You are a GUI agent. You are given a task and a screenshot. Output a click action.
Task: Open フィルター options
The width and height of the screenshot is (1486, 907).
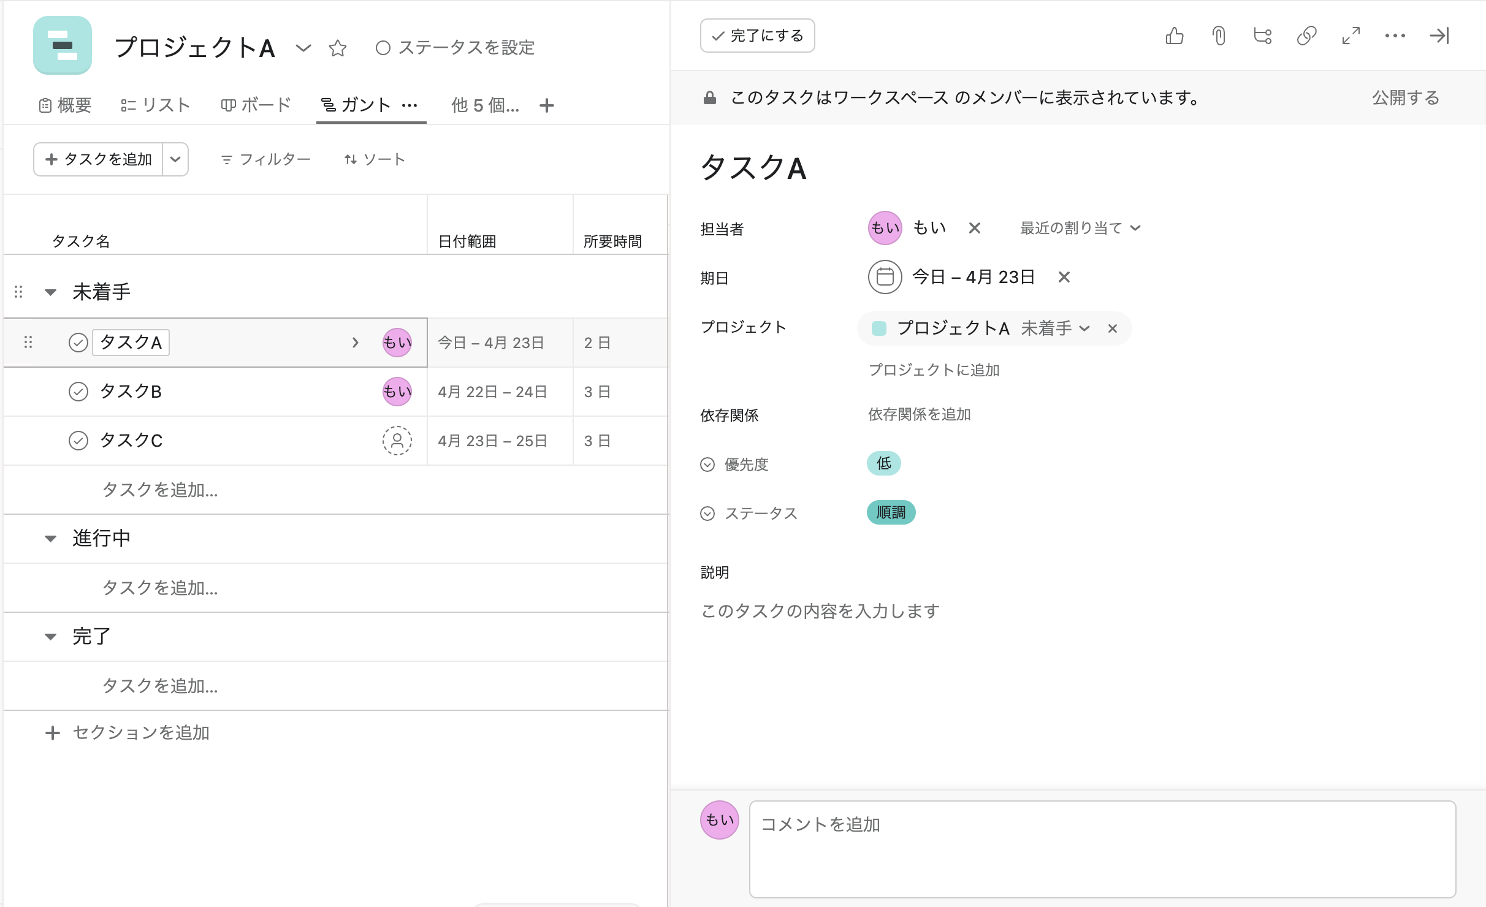(x=265, y=159)
